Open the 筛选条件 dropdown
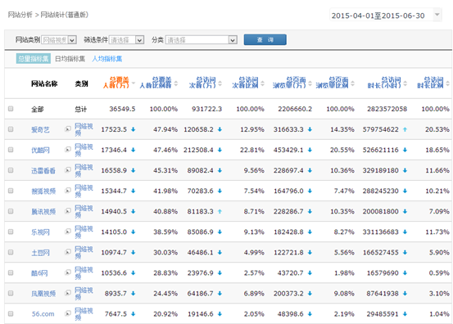 coord(126,40)
